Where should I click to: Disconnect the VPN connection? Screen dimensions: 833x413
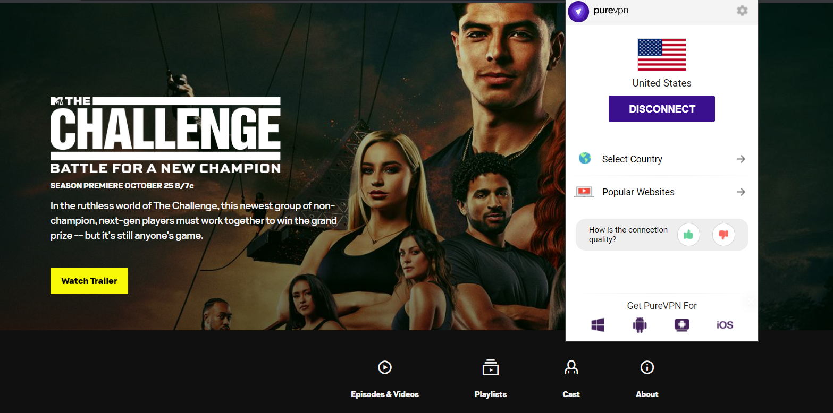pyautogui.click(x=662, y=109)
